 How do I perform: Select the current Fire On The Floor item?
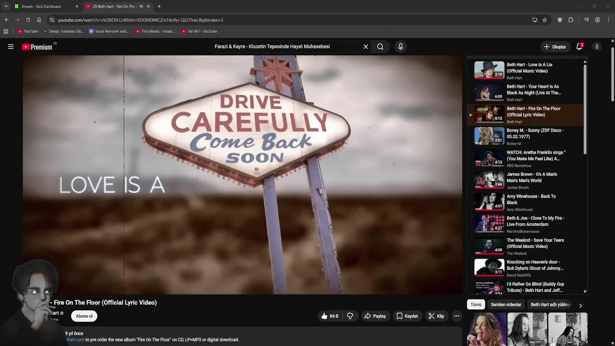pyautogui.click(x=525, y=114)
